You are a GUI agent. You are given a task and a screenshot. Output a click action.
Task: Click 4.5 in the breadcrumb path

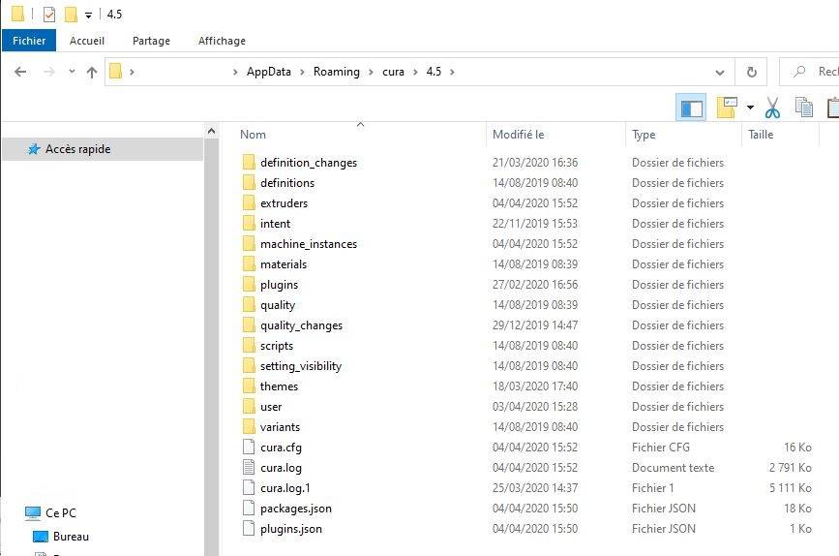[434, 72]
